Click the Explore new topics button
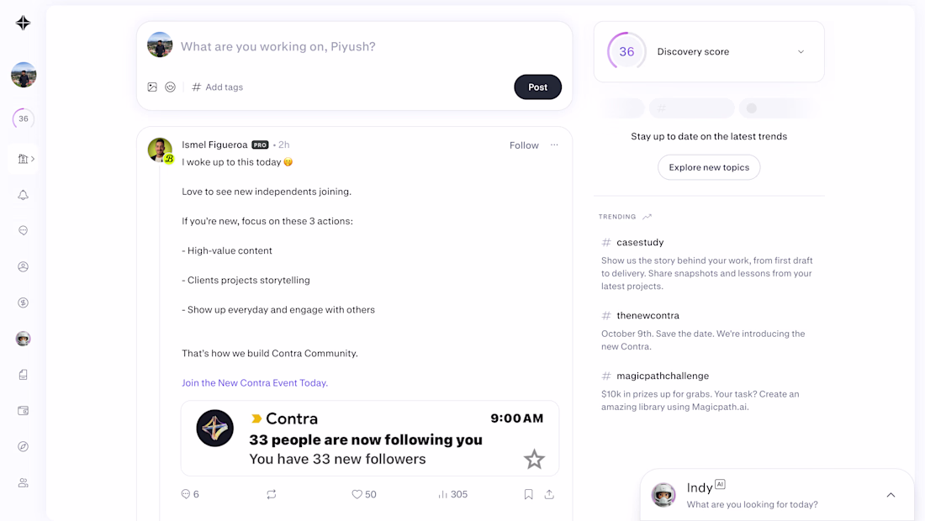The image size is (925, 521). pyautogui.click(x=709, y=167)
